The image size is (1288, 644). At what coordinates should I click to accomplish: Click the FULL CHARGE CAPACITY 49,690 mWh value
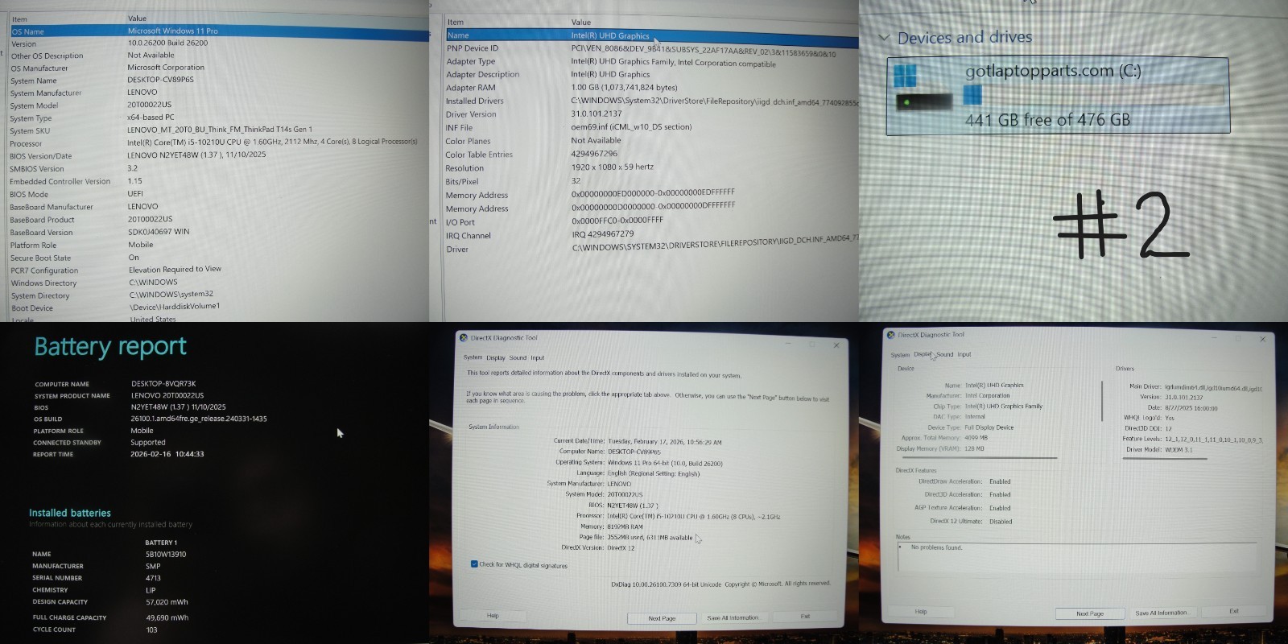tap(167, 618)
